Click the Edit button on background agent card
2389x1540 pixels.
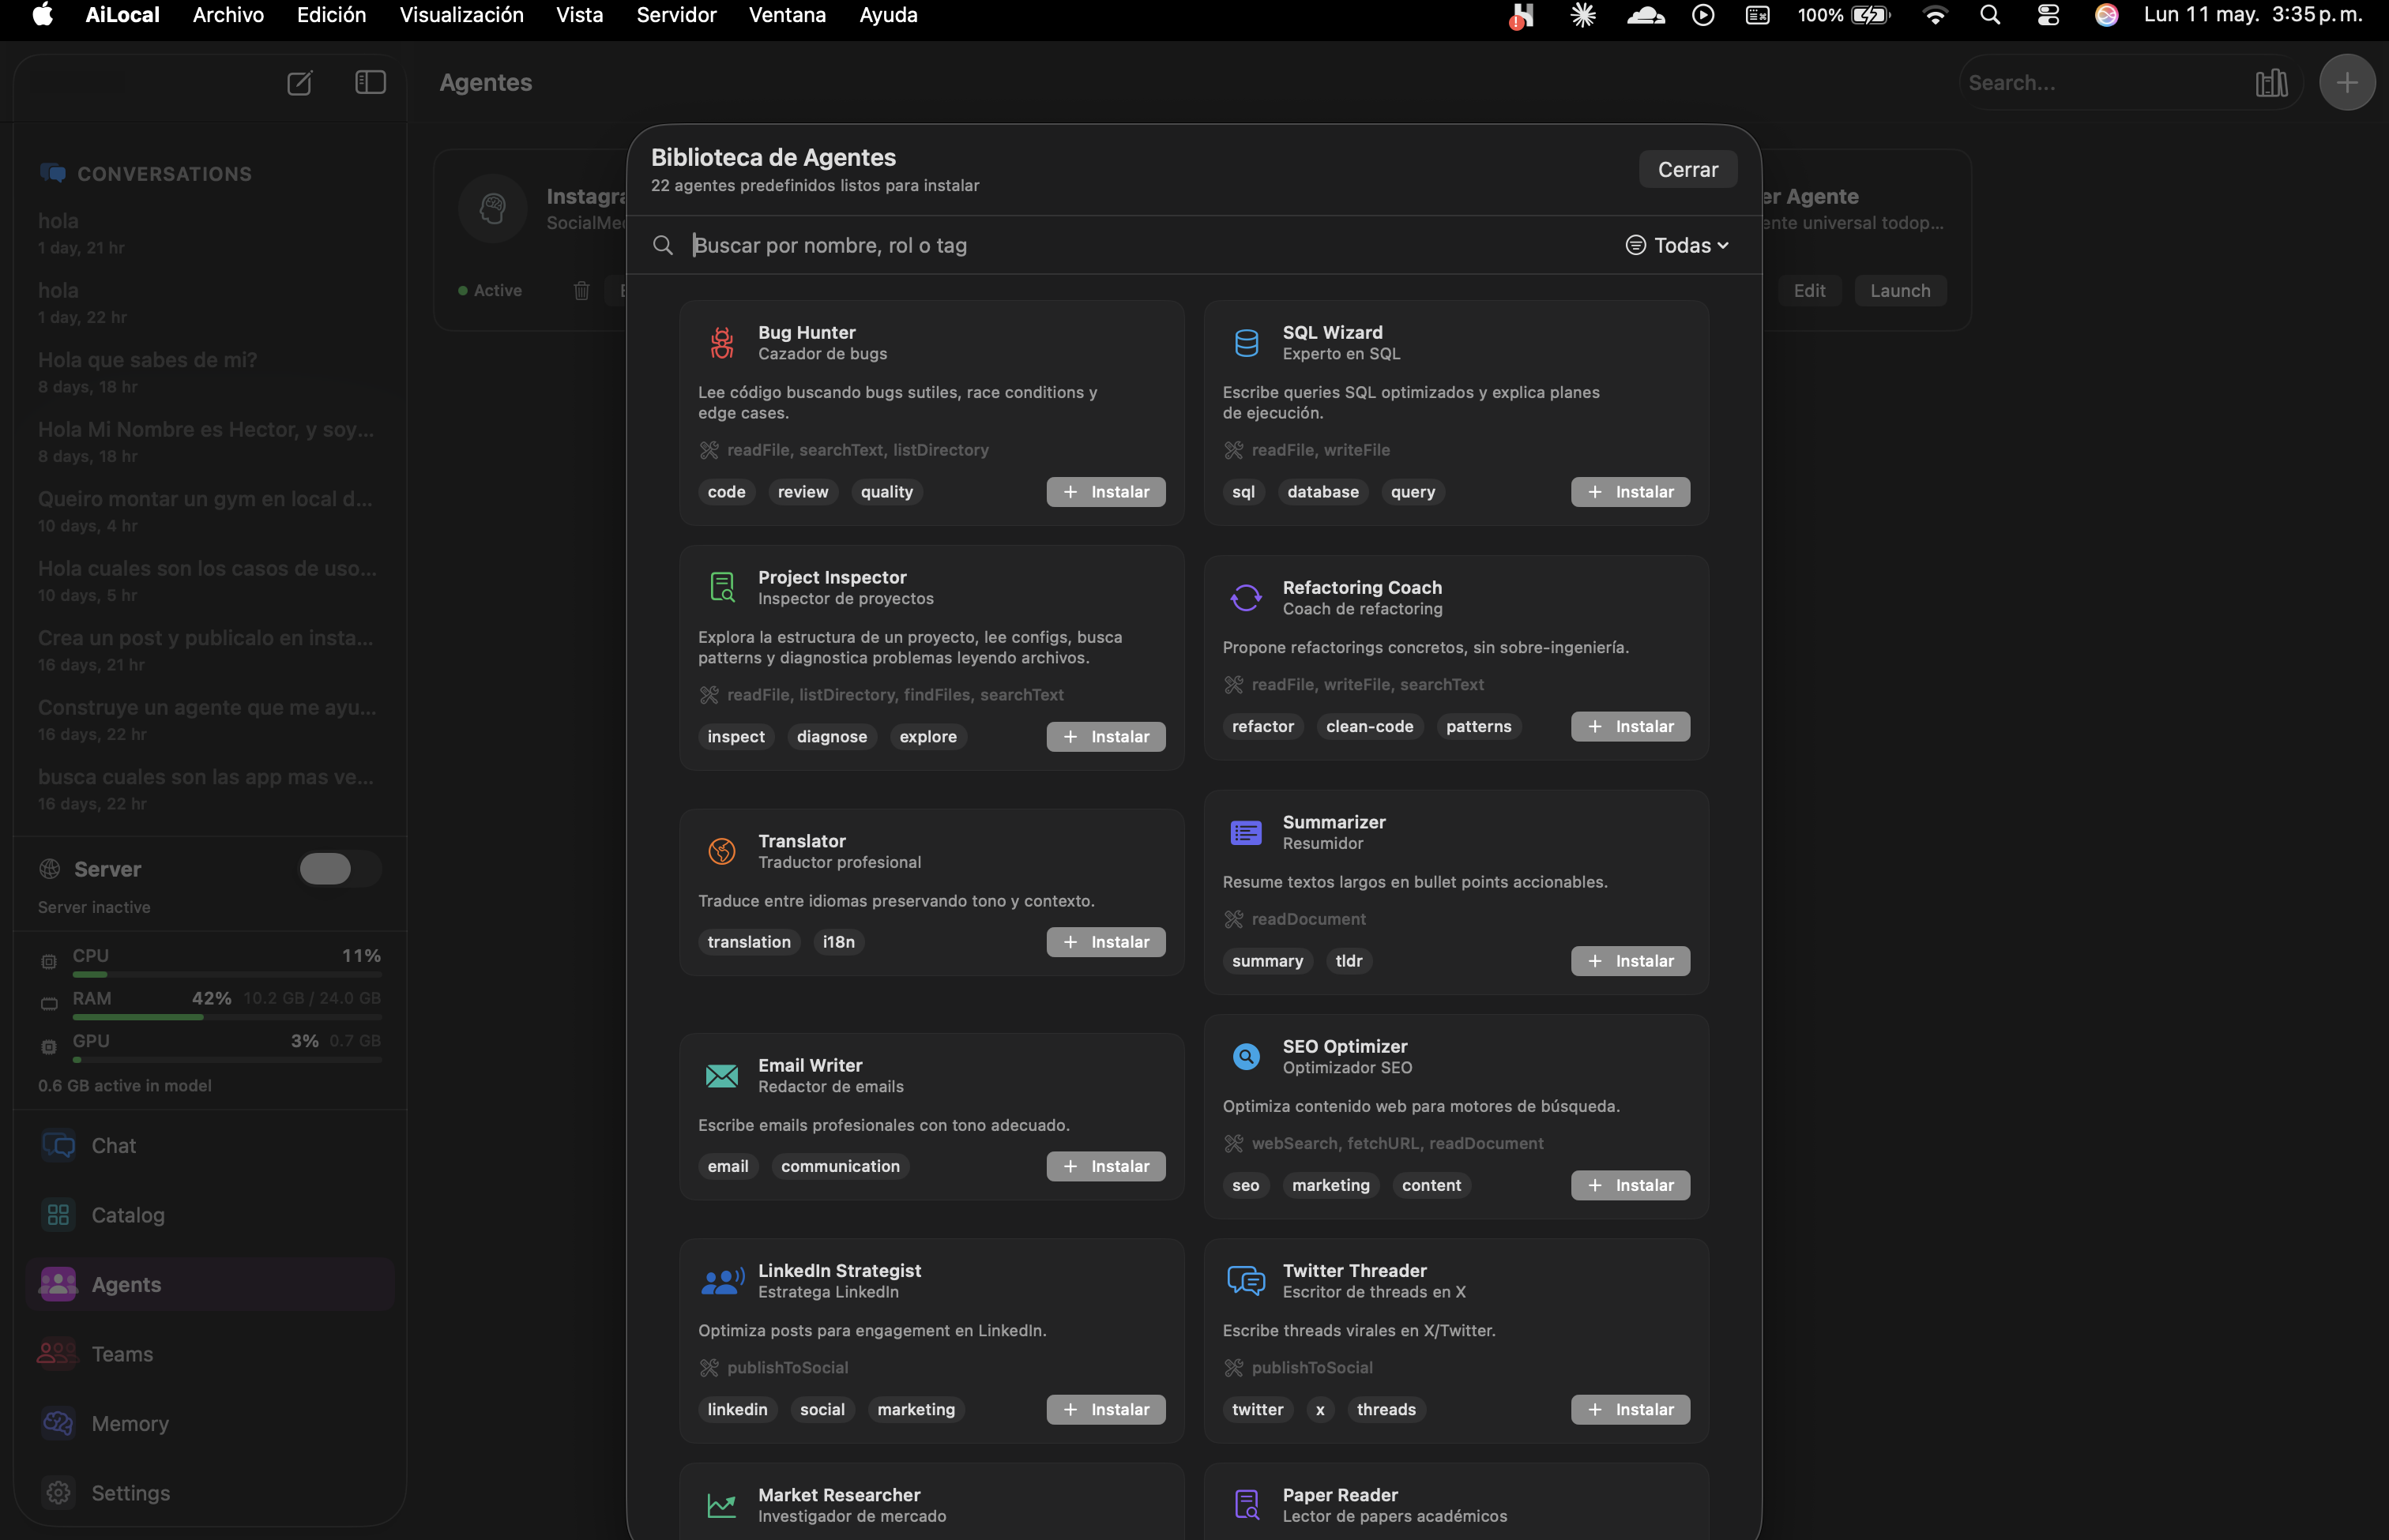pos(1809,290)
